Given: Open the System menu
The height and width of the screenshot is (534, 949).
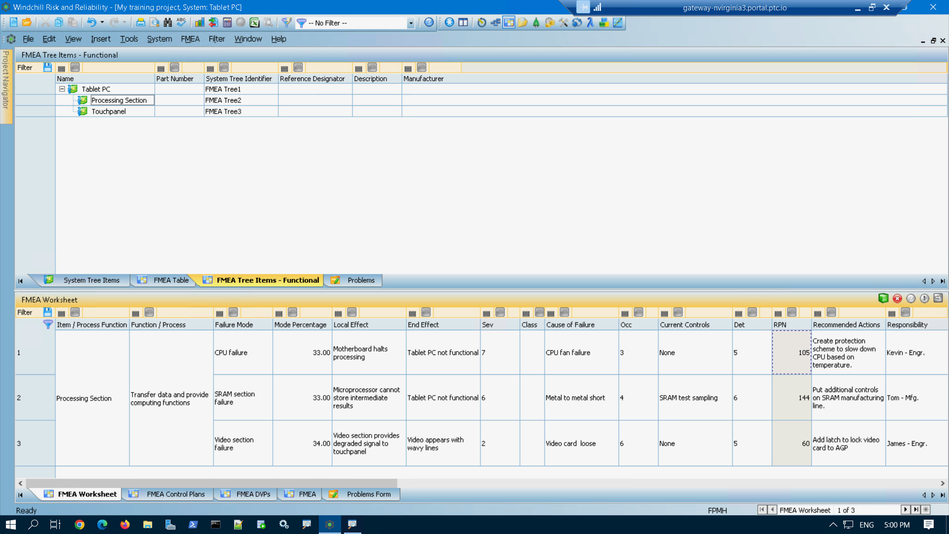Looking at the screenshot, I should pyautogui.click(x=159, y=39).
